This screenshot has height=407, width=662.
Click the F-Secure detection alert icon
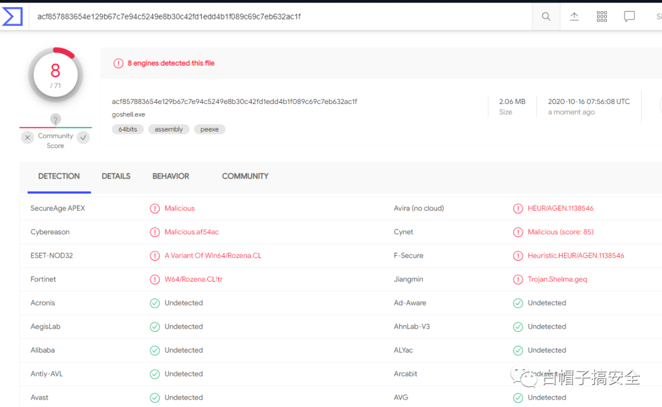click(x=518, y=256)
